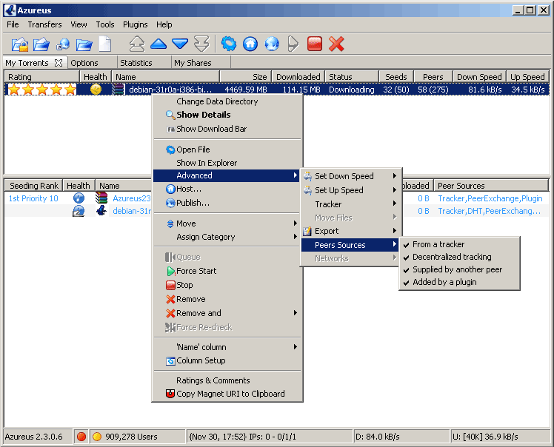Disable 'Supplied by another peer' source

457,269
